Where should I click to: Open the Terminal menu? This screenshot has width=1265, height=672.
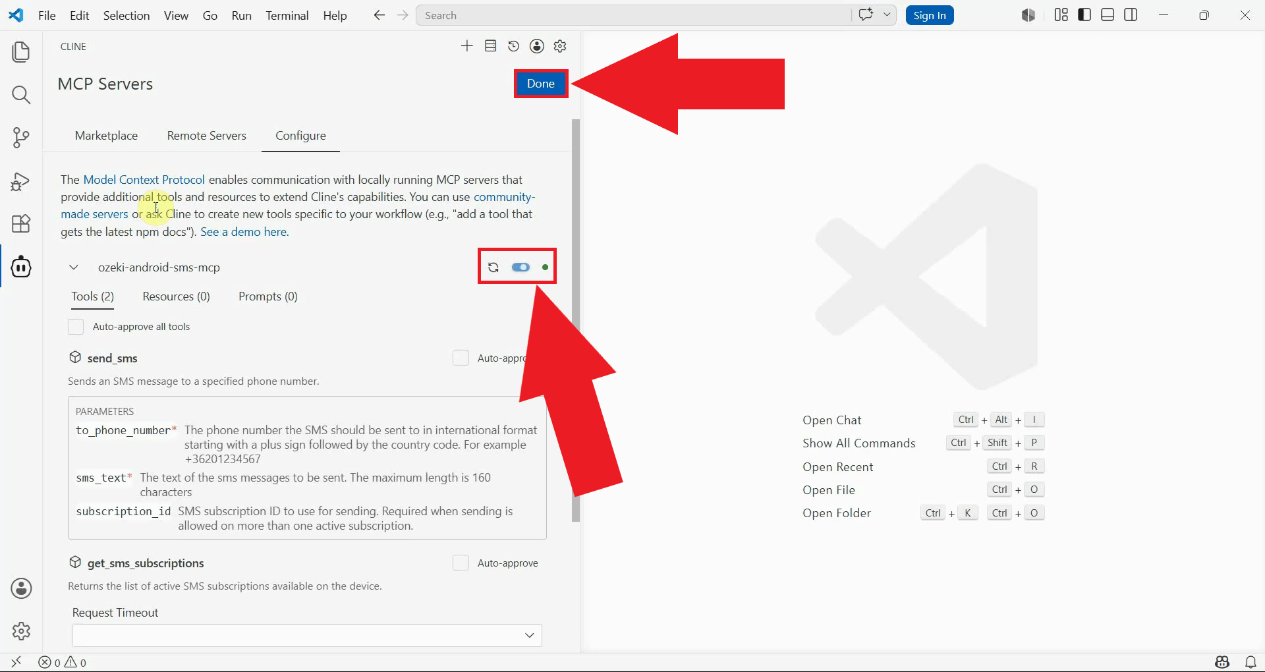point(287,15)
